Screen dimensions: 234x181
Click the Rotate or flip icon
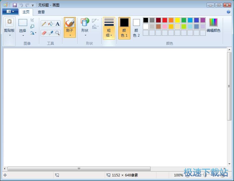(32, 33)
